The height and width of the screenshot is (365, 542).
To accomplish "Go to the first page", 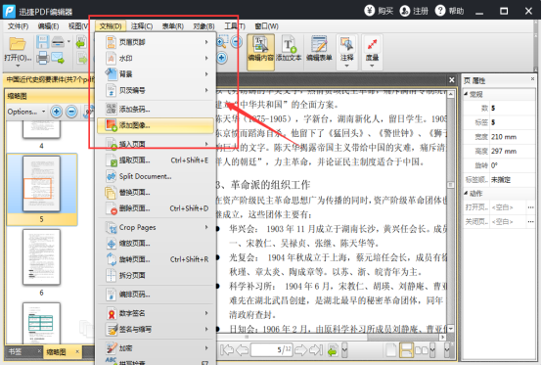I will (227, 349).
